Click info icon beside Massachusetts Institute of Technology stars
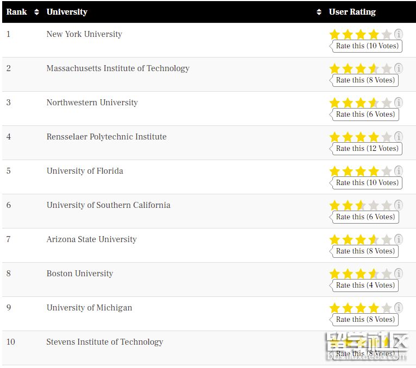 pyautogui.click(x=398, y=68)
